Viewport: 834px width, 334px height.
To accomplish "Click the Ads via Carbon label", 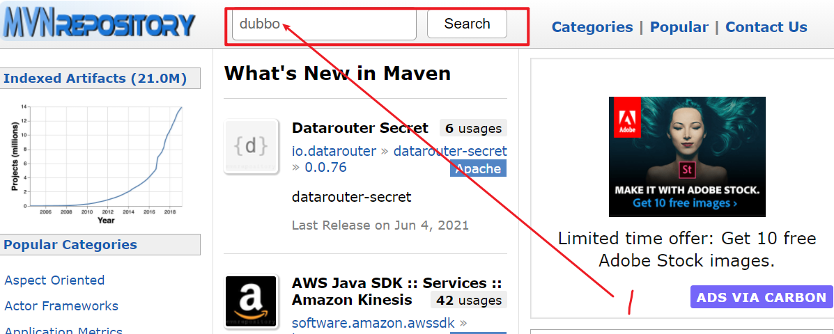I will click(x=762, y=297).
